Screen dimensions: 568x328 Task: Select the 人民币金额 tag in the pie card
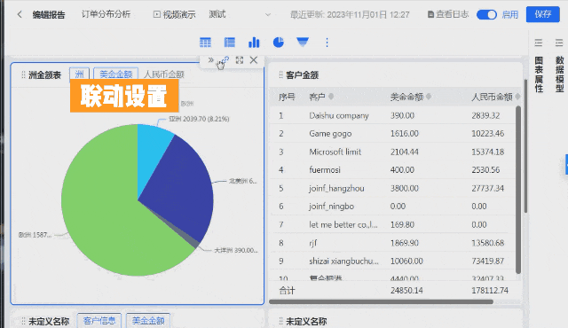click(164, 74)
